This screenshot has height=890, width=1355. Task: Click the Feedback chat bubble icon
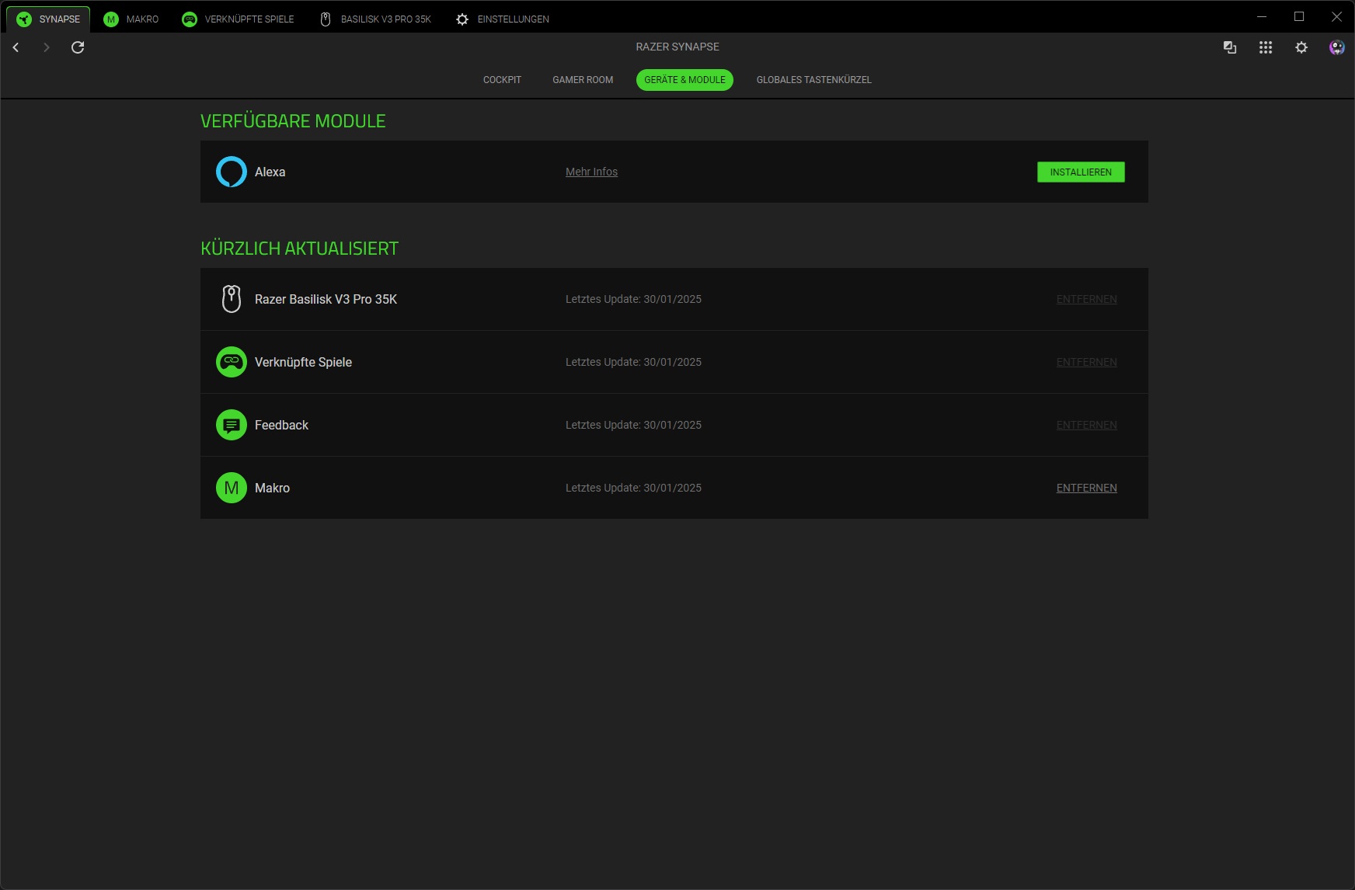click(x=231, y=425)
